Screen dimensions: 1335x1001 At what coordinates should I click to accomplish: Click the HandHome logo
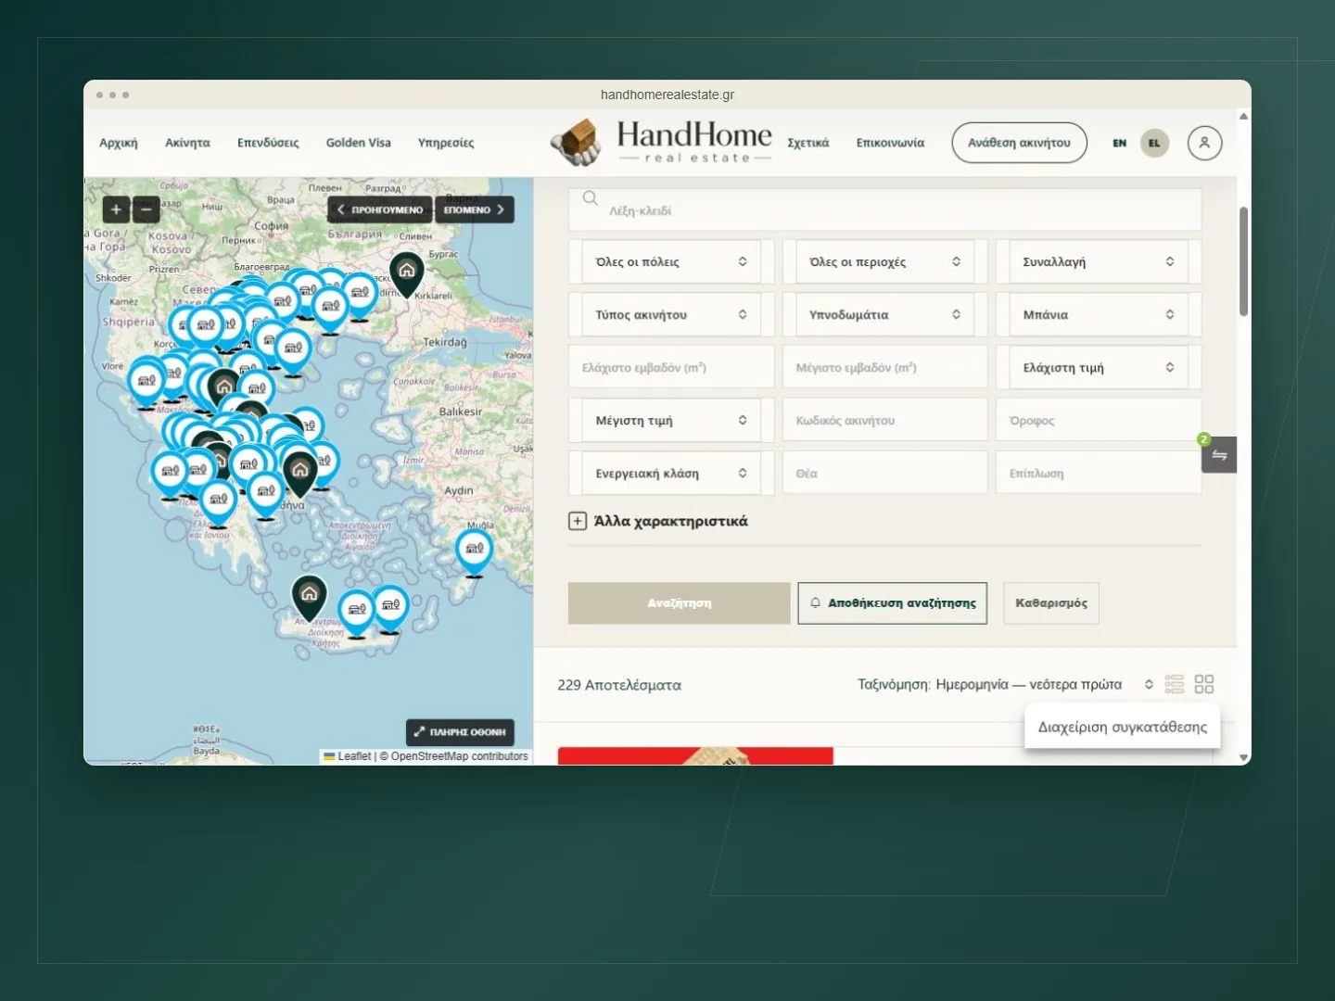660,143
